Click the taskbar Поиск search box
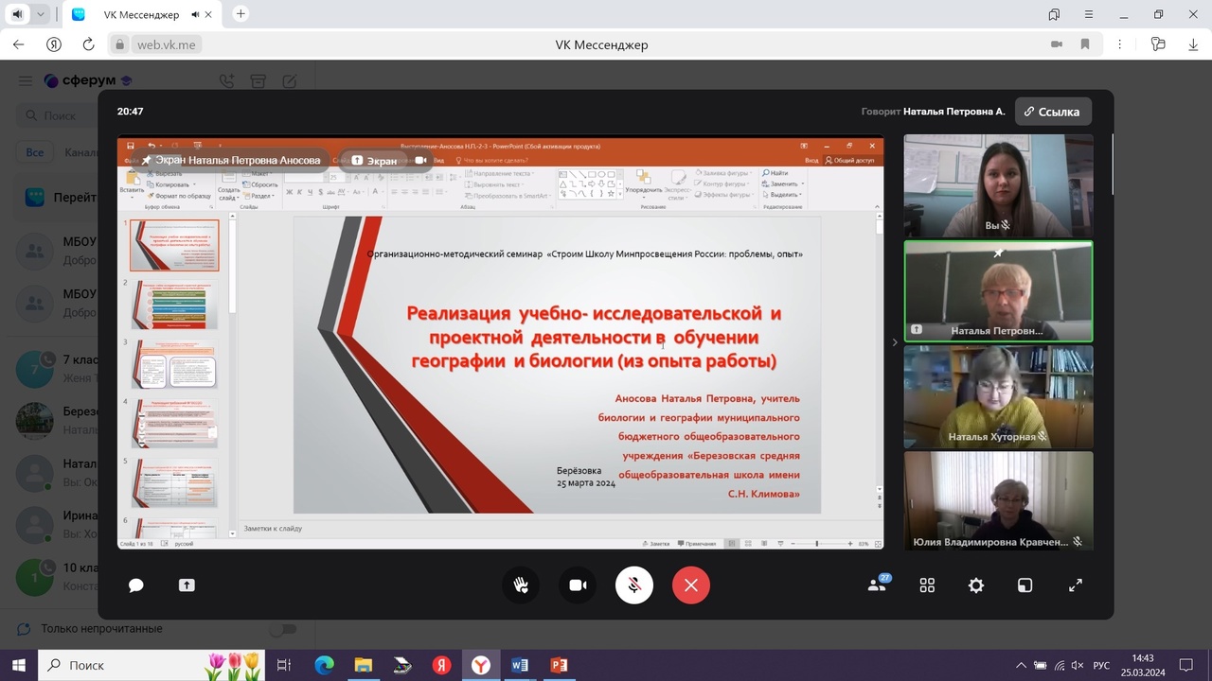 (x=151, y=665)
